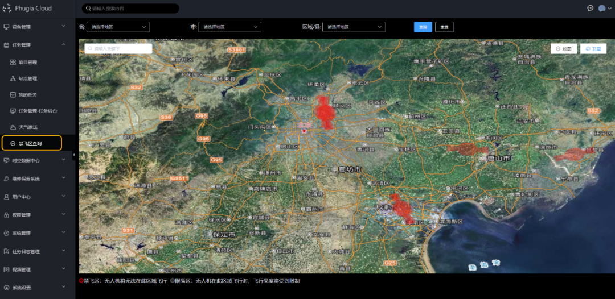Click the user avatar icon at top right
The width and height of the screenshot is (615, 299).
(602, 9)
